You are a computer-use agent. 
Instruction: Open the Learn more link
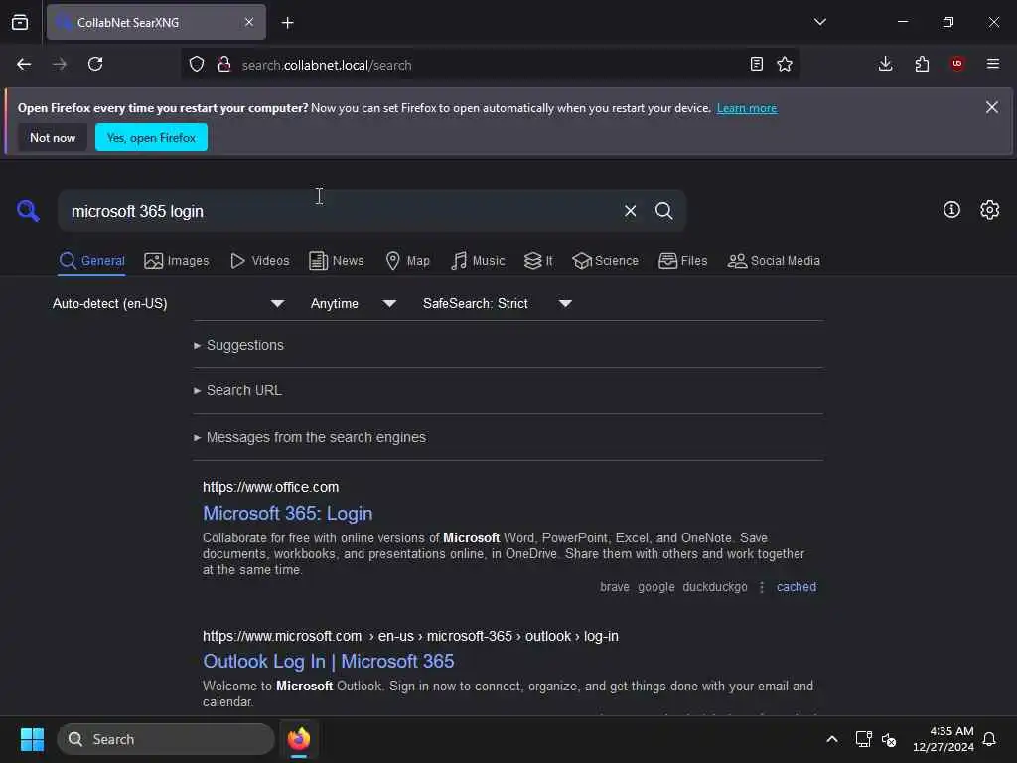pyautogui.click(x=747, y=108)
